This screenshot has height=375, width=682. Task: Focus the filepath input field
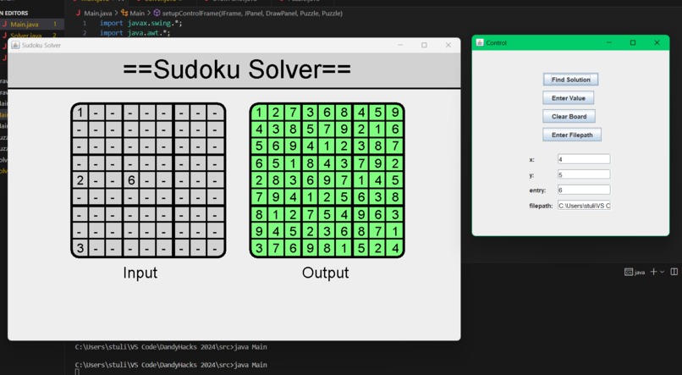(584, 206)
